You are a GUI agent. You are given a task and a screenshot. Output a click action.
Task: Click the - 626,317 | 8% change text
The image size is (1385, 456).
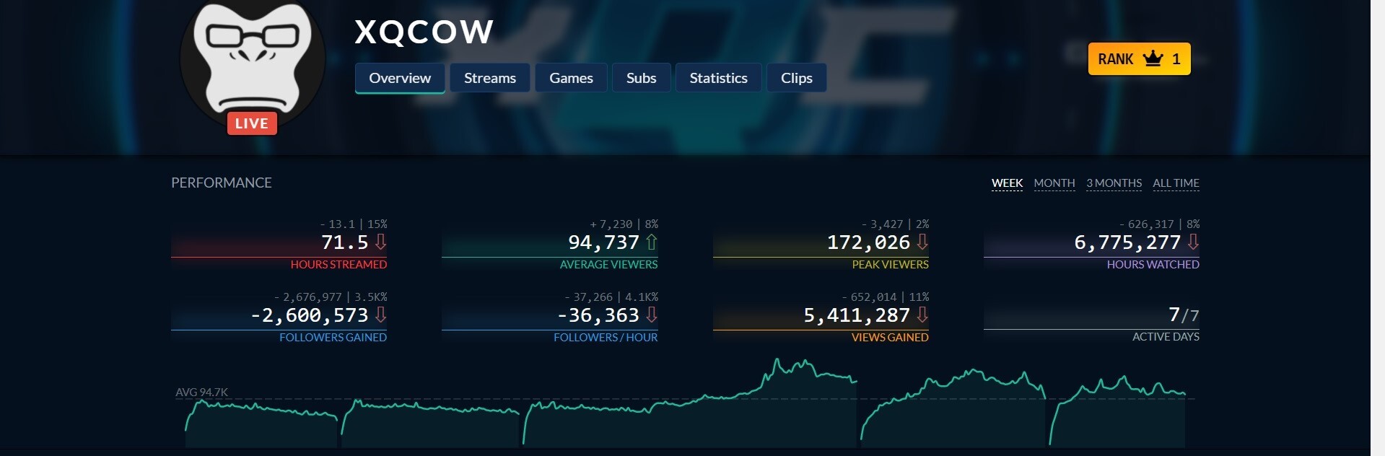coord(1160,224)
